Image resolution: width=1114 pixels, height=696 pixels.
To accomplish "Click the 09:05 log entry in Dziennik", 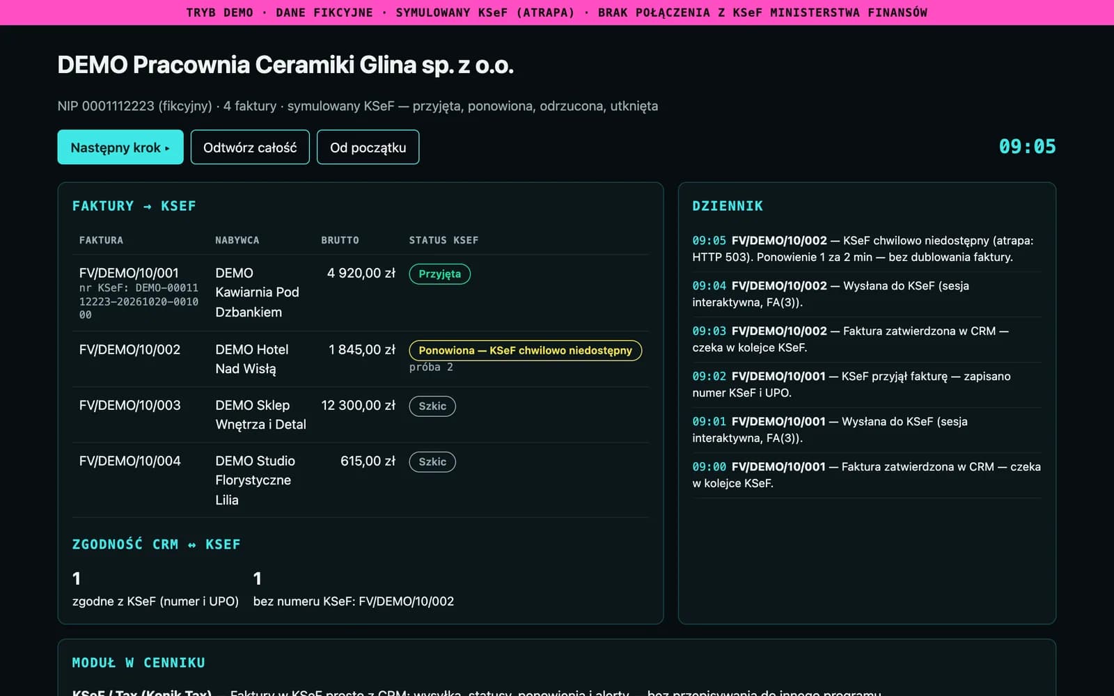I will (866, 248).
